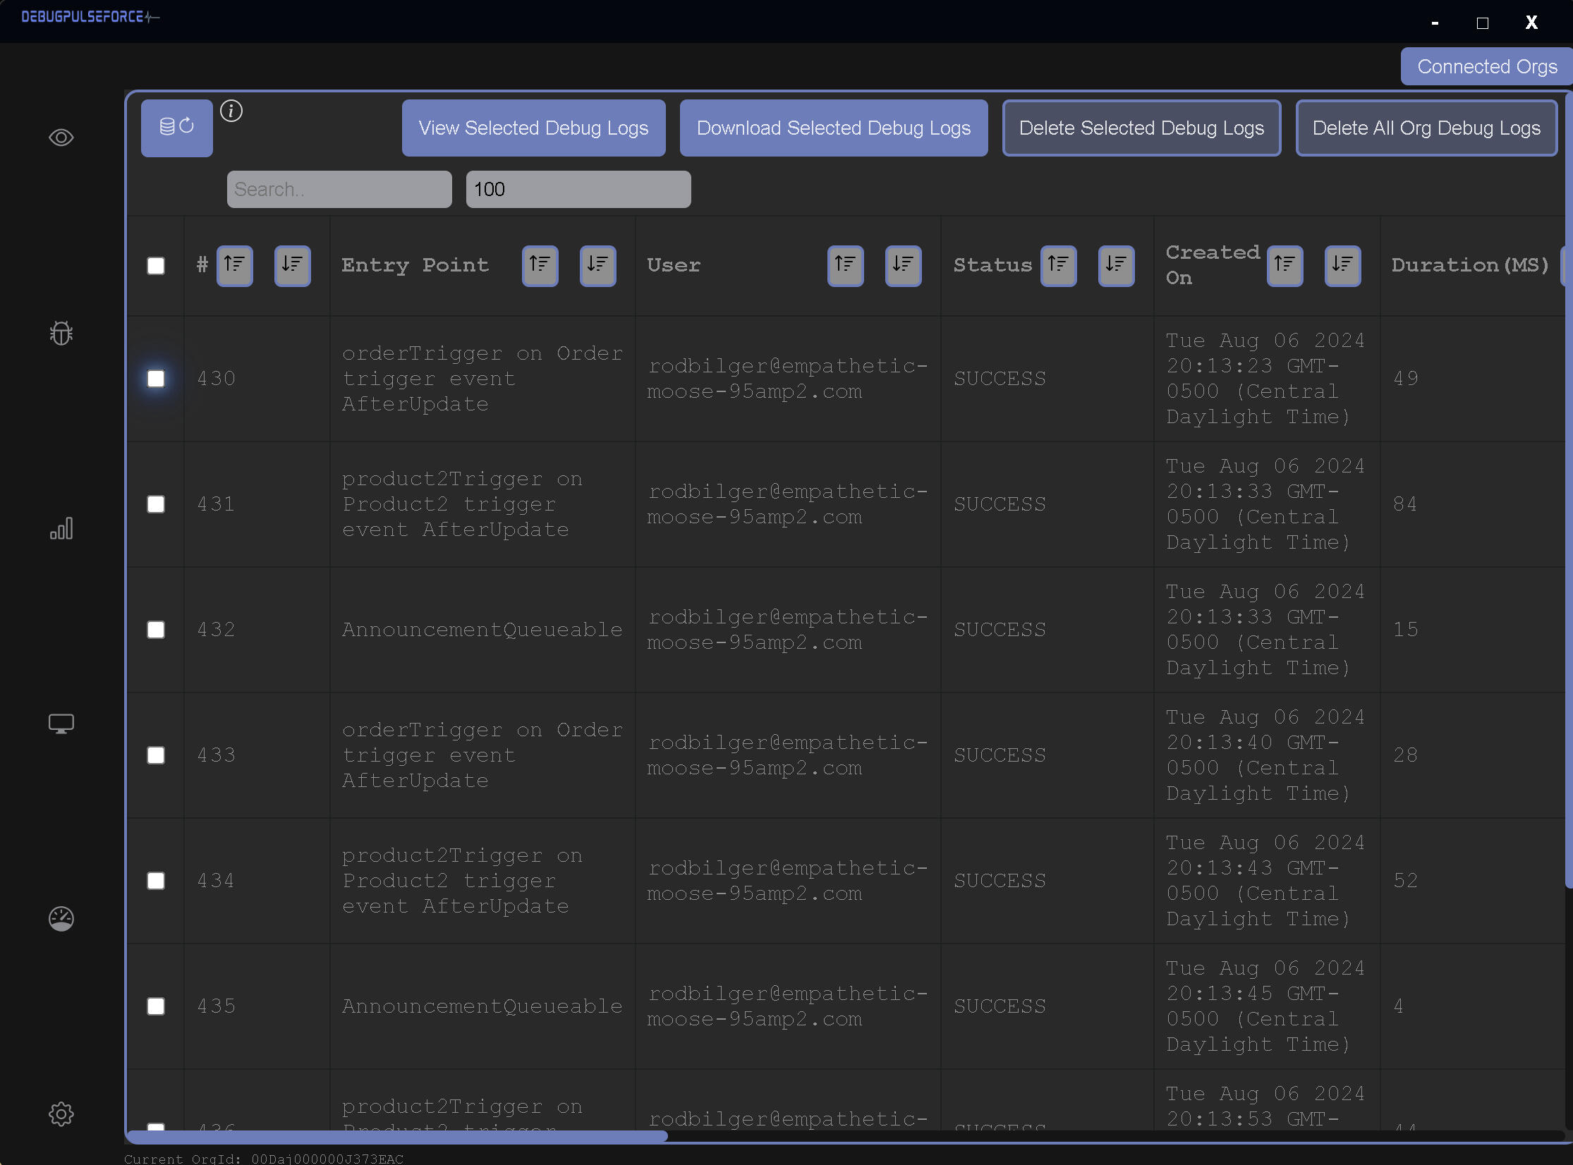The width and height of the screenshot is (1573, 1165).
Task: Check the select-all header checkbox
Action: [156, 266]
